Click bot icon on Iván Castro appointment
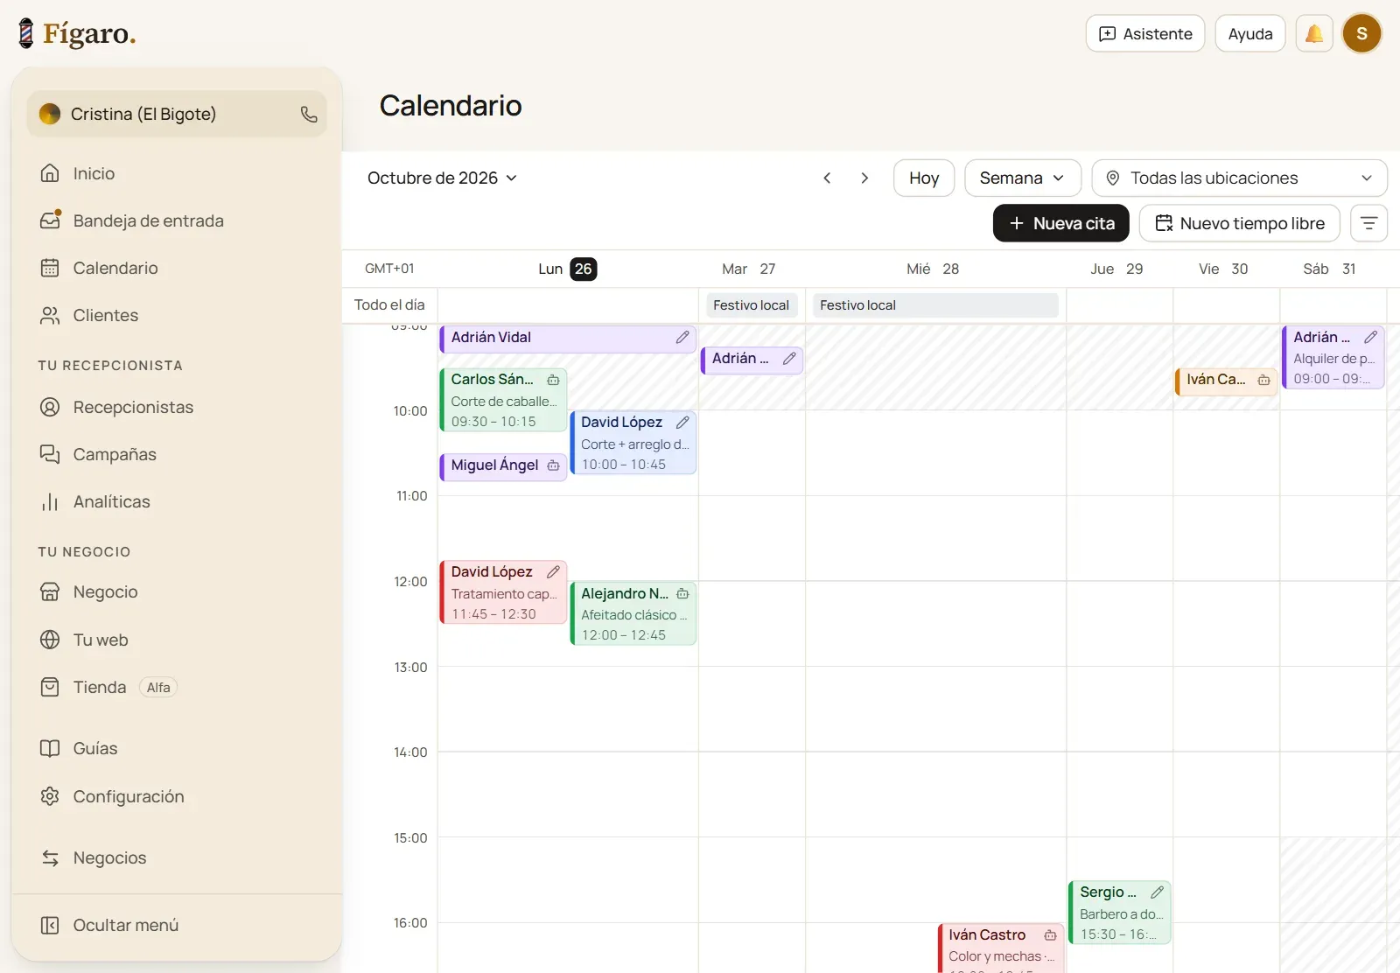This screenshot has width=1400, height=973. (1050, 935)
